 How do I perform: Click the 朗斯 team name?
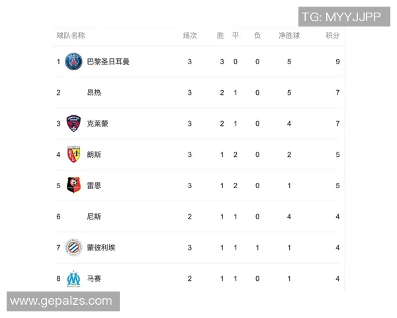pos(94,155)
